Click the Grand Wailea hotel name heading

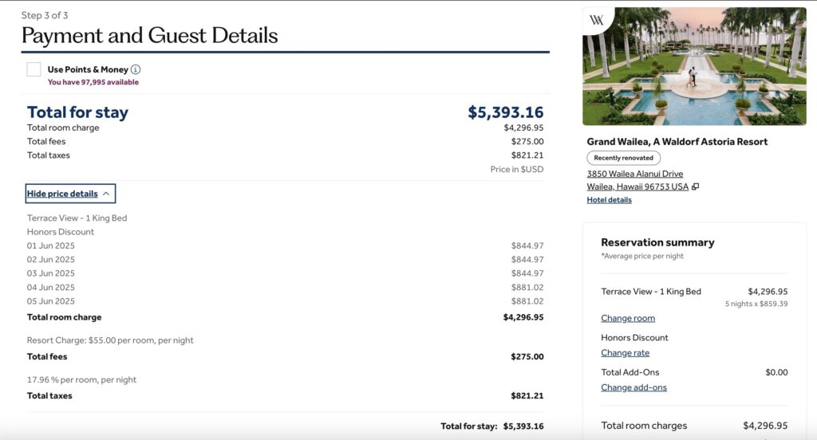(677, 142)
